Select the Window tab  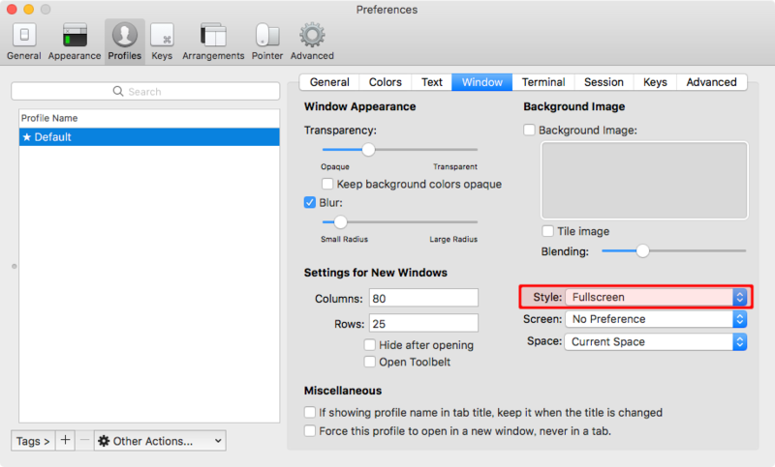pyautogui.click(x=481, y=82)
